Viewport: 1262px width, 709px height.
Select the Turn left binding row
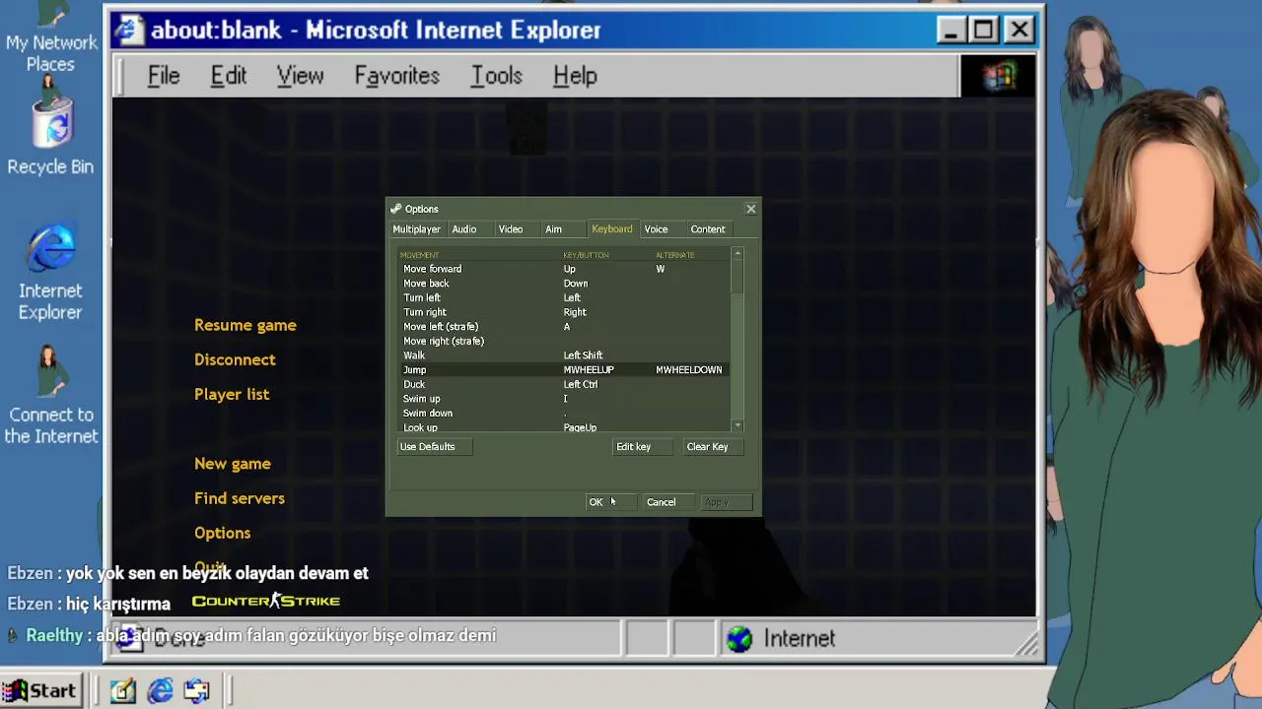click(x=564, y=297)
